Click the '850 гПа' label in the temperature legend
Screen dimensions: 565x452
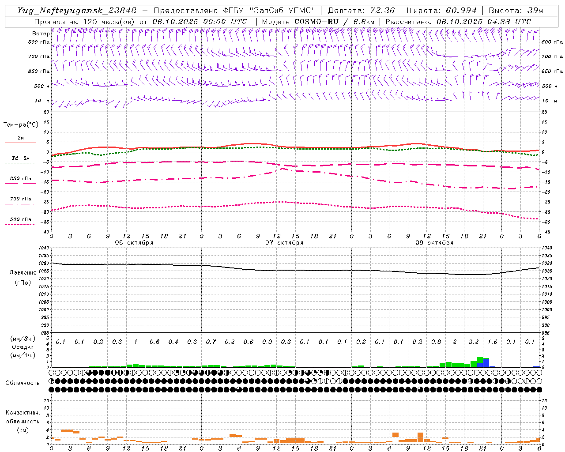[21, 179]
